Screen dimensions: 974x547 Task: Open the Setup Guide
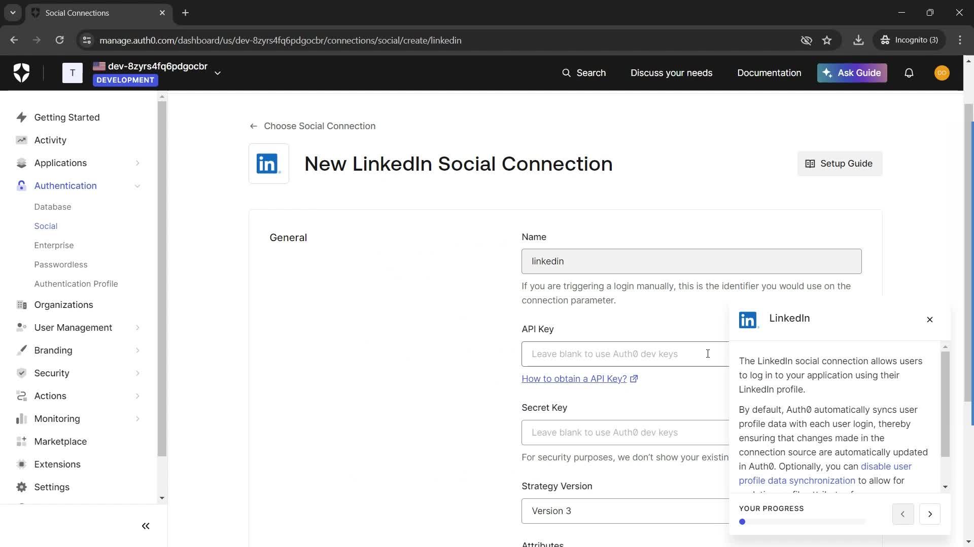840,164
